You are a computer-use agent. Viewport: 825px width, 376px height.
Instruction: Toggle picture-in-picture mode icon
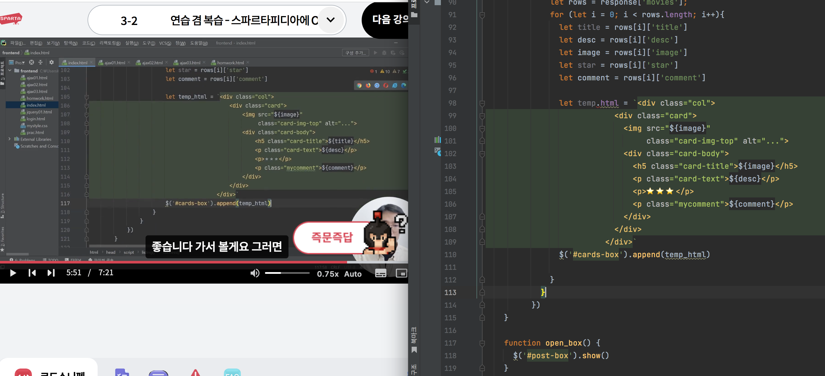click(x=401, y=273)
